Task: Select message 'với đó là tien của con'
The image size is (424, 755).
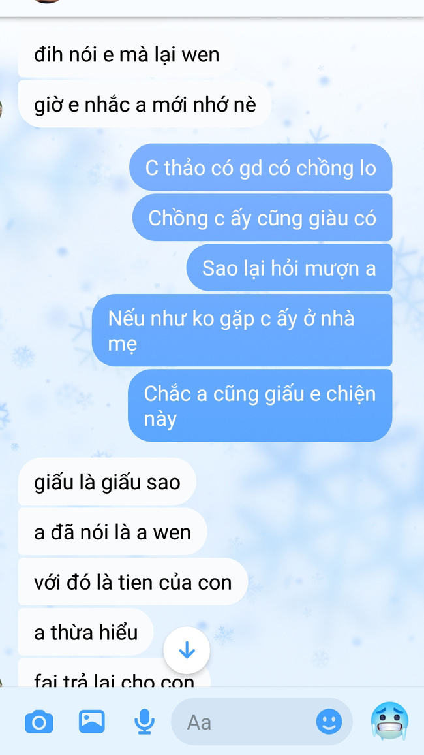Action: pyautogui.click(x=132, y=582)
